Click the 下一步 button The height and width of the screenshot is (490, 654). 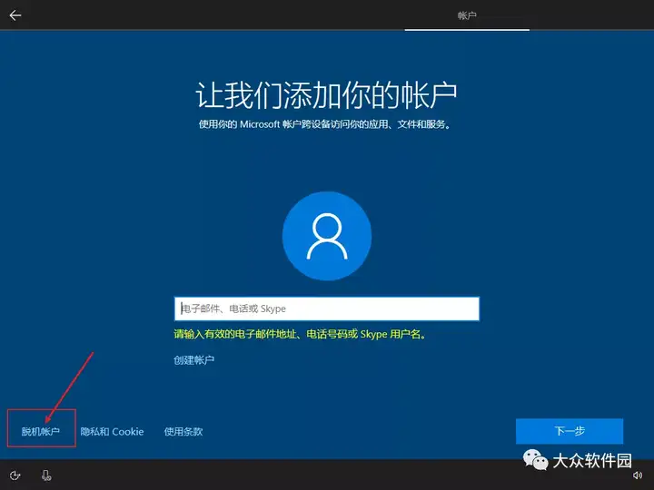pos(570,431)
